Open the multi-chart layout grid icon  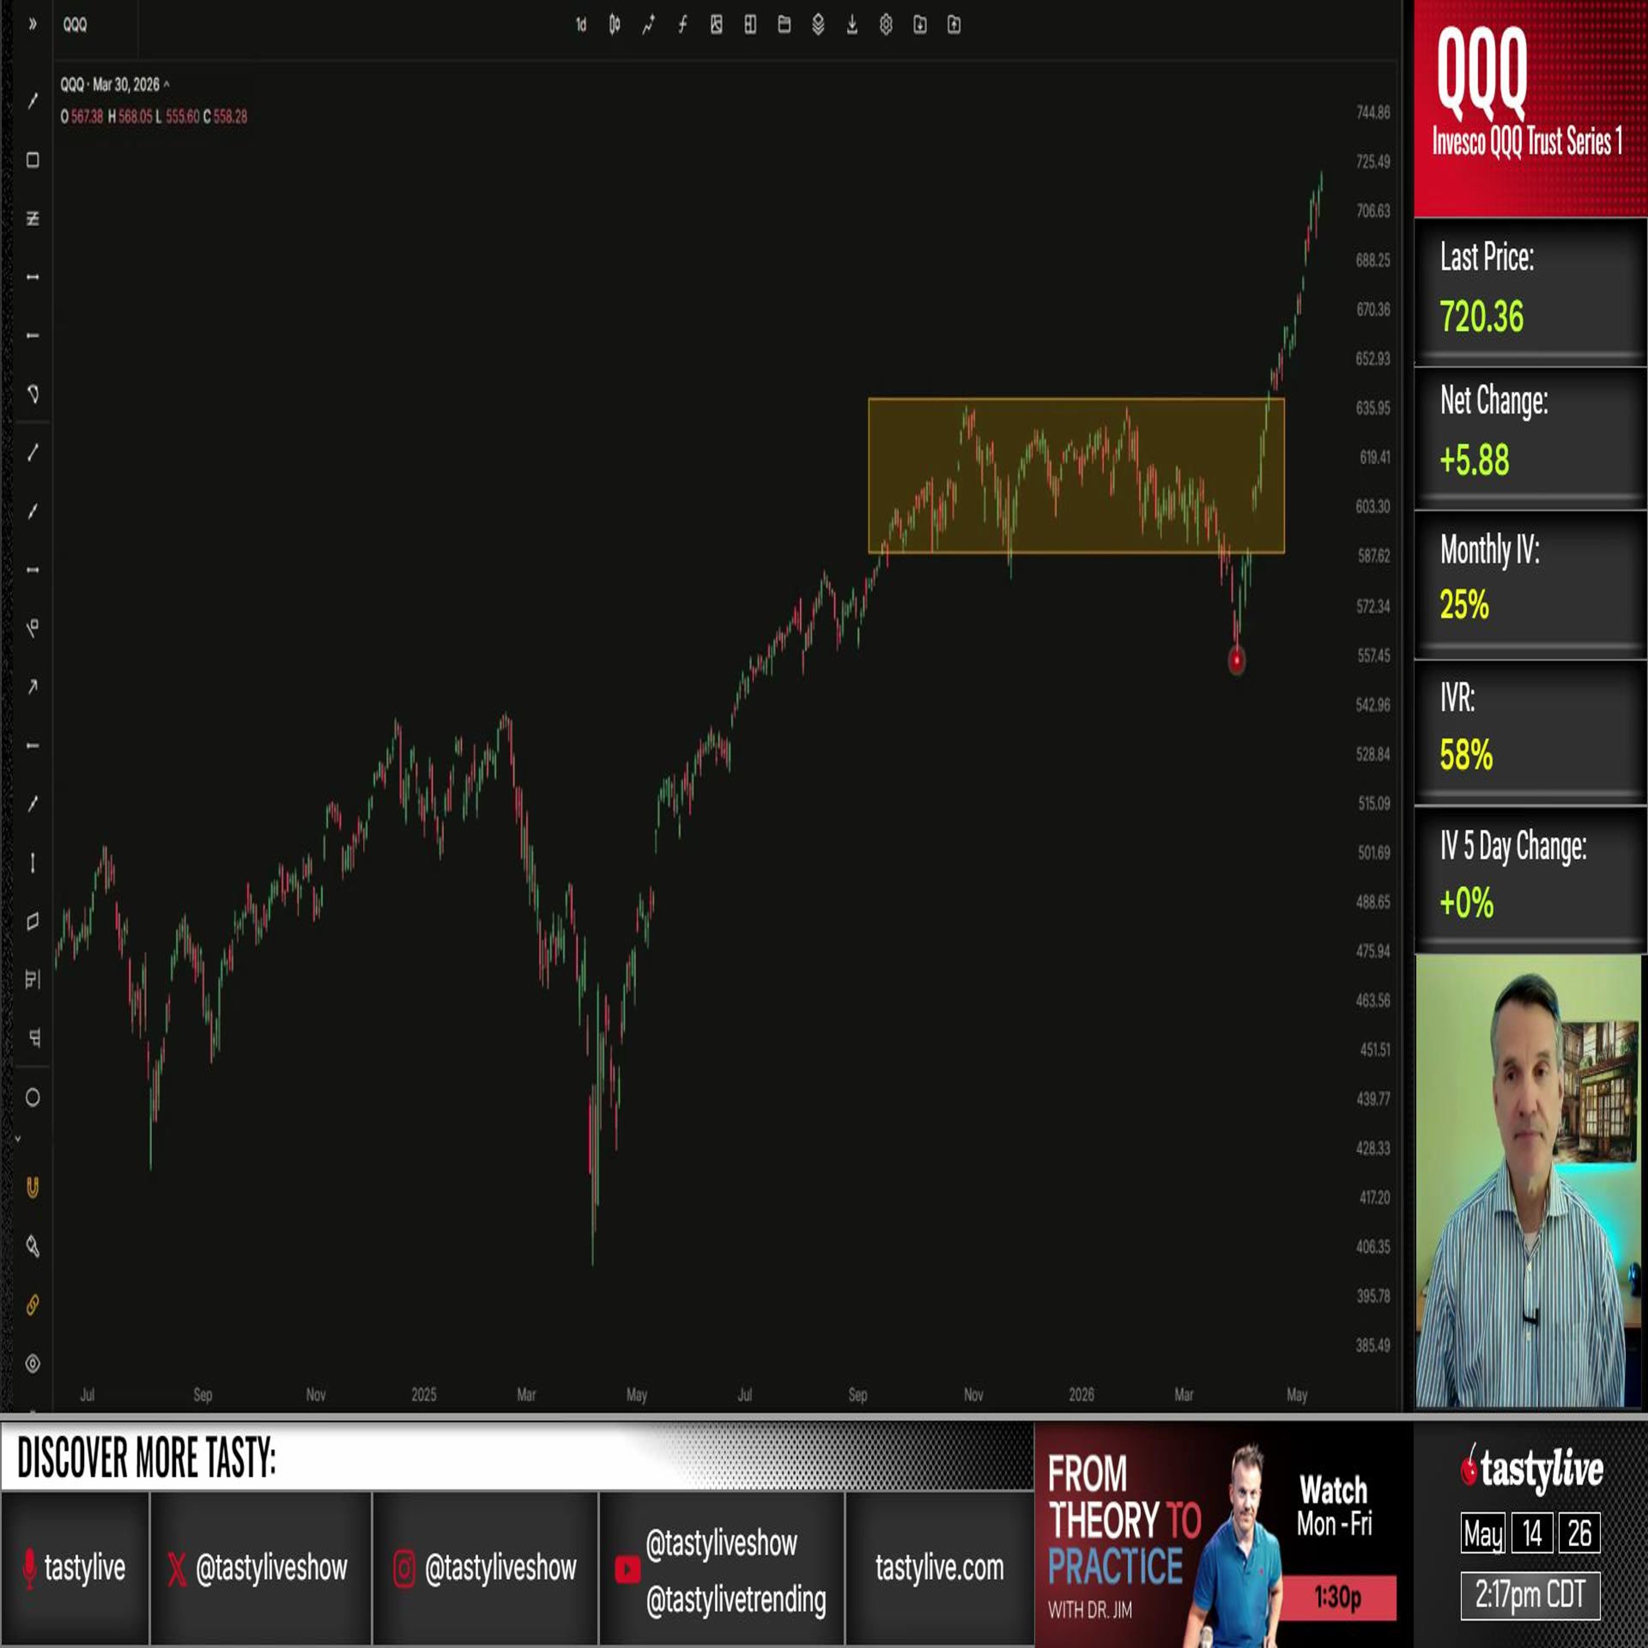click(750, 25)
